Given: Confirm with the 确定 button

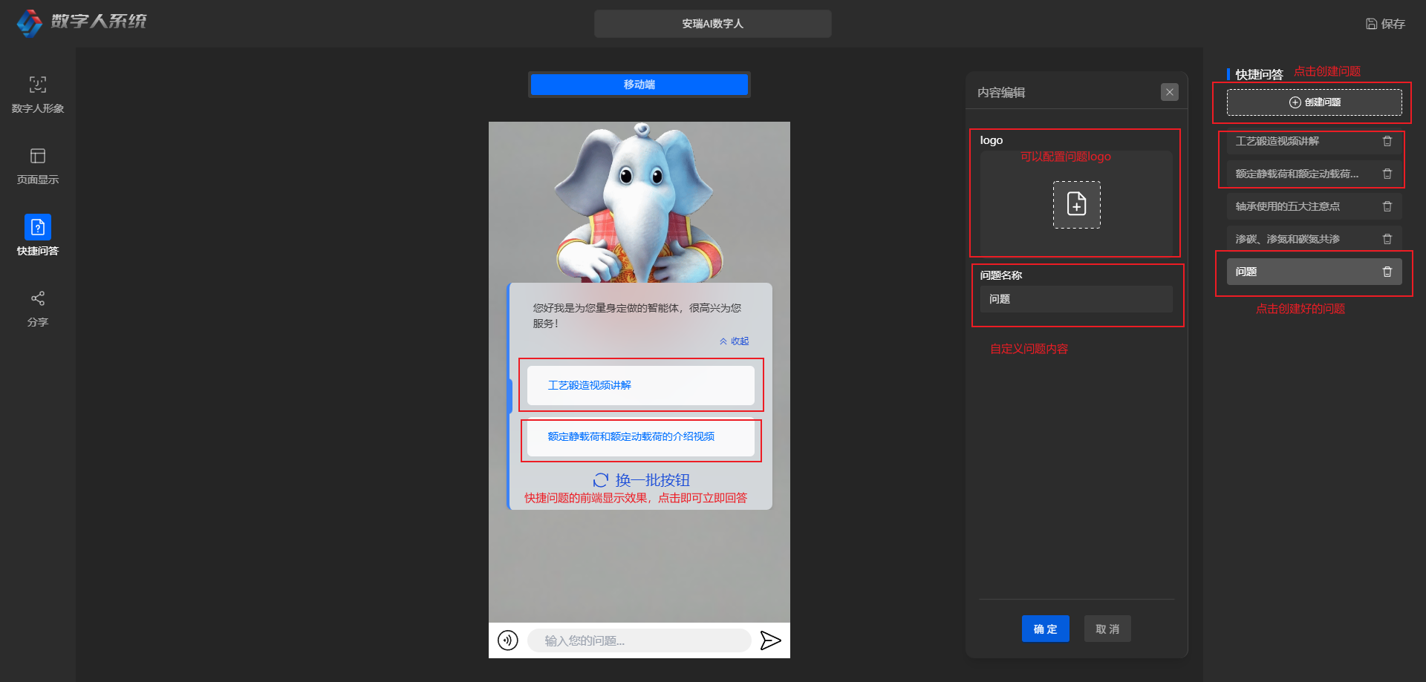Looking at the screenshot, I should click(1045, 629).
